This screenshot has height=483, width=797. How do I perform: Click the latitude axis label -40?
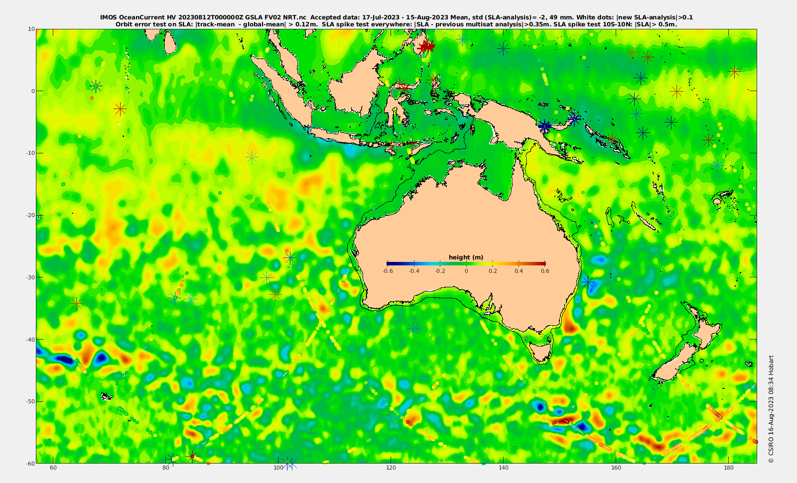tap(30, 339)
